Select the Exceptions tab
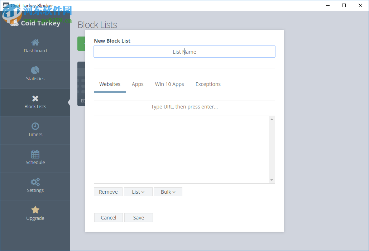This screenshot has height=251, width=369. click(208, 84)
